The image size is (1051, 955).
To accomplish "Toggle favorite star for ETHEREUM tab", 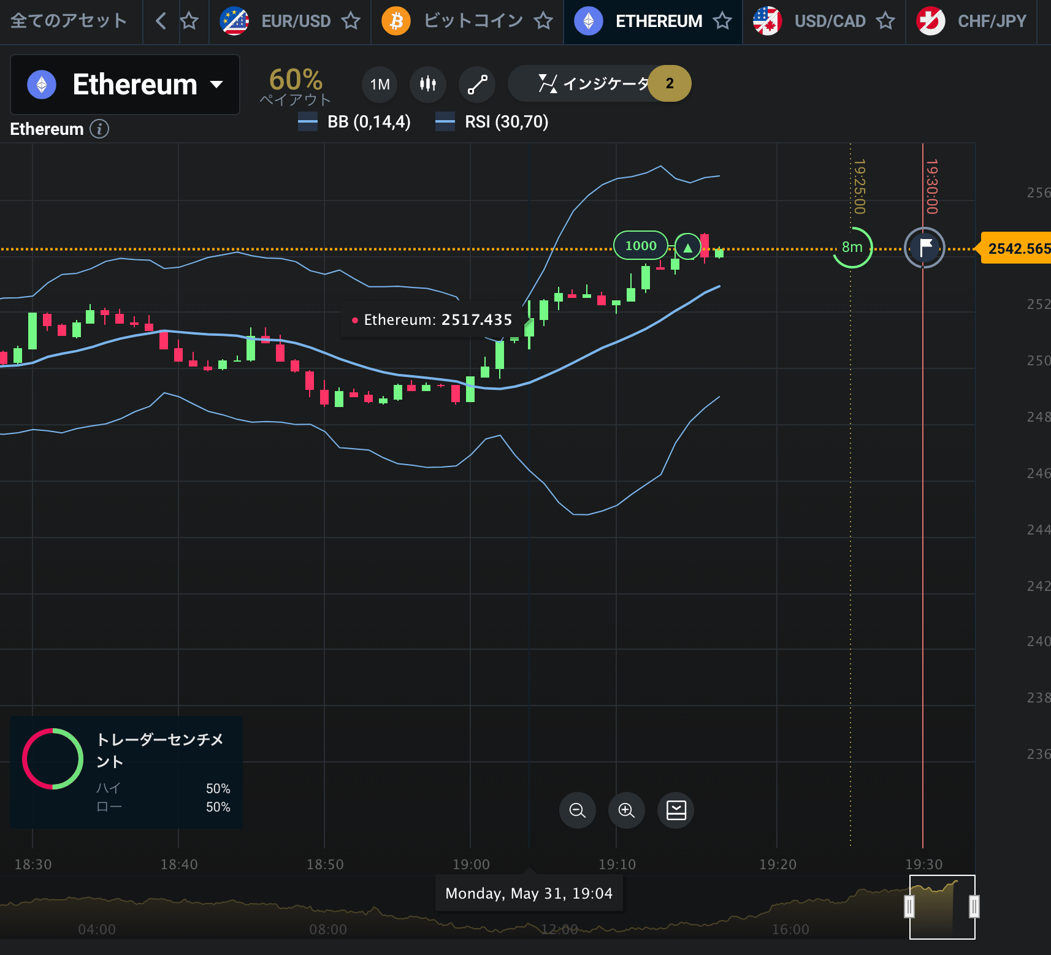I will click(722, 21).
